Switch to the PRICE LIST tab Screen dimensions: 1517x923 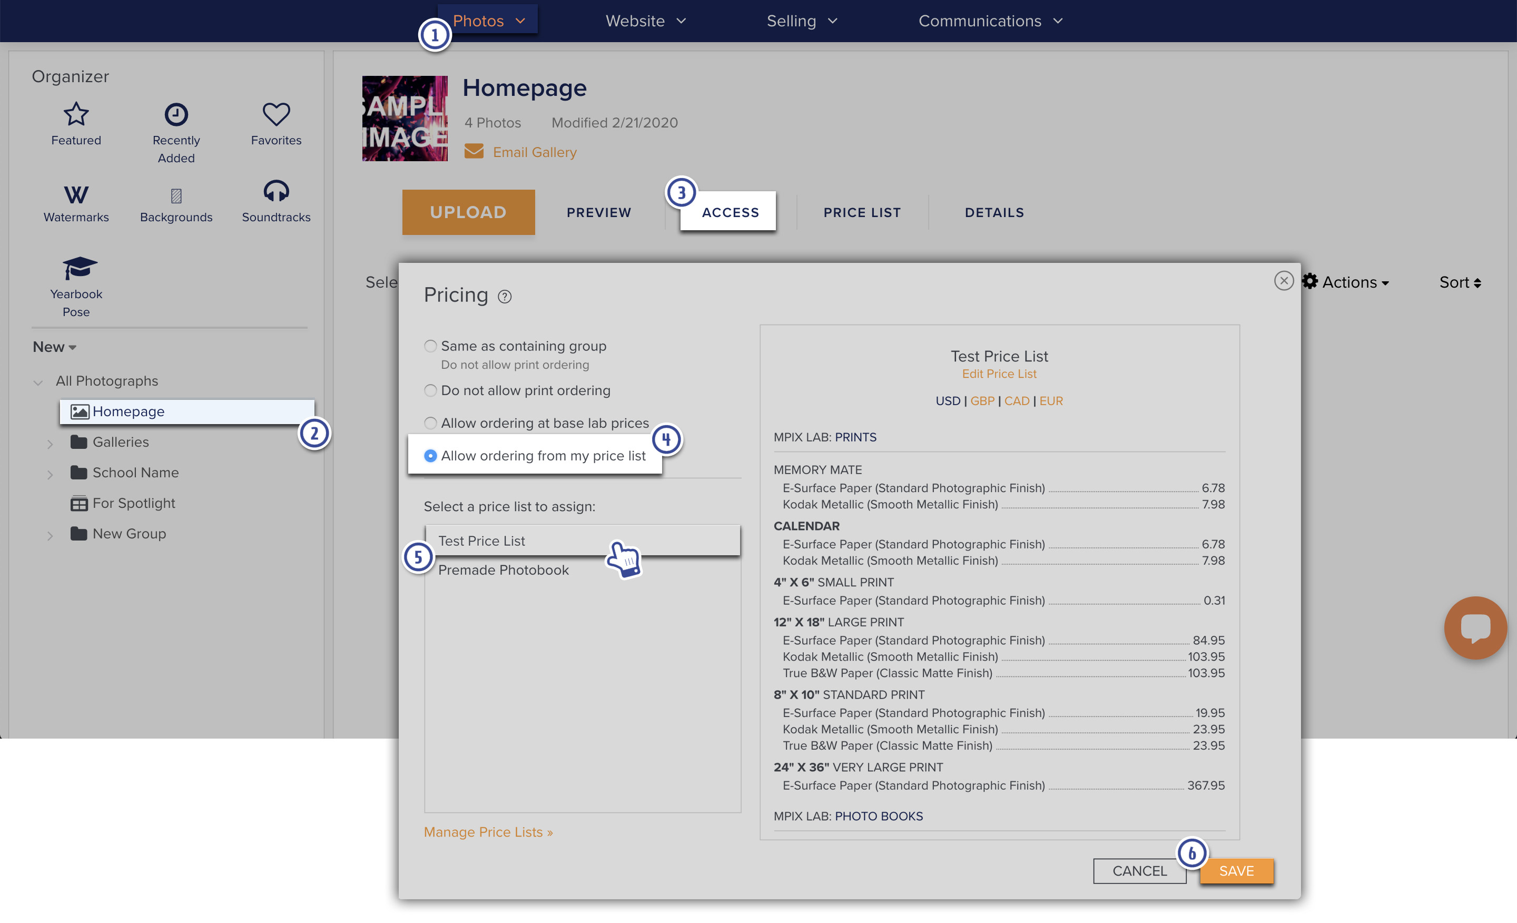tap(862, 212)
